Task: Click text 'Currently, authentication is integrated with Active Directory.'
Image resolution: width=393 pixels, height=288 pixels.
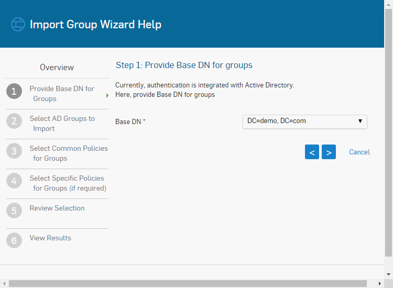Action: click(205, 85)
